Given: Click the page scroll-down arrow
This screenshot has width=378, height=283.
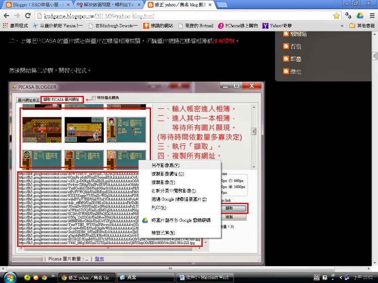Looking at the screenshot, I should click(x=375, y=263).
